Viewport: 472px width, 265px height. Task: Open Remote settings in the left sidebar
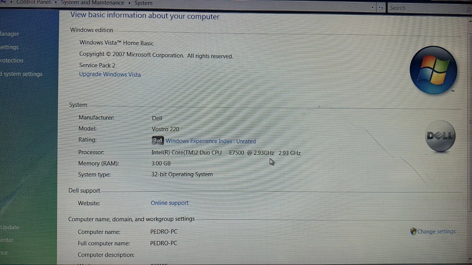click(9, 47)
